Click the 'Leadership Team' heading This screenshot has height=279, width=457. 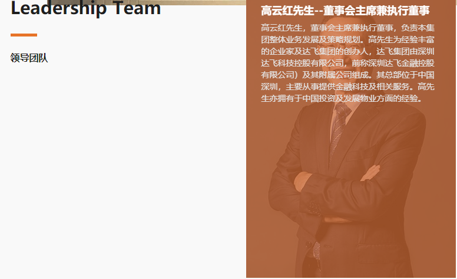coord(85,8)
